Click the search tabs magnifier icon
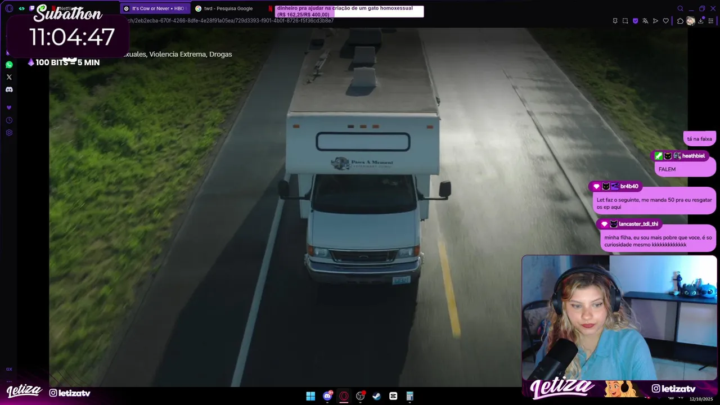 pyautogui.click(x=680, y=8)
